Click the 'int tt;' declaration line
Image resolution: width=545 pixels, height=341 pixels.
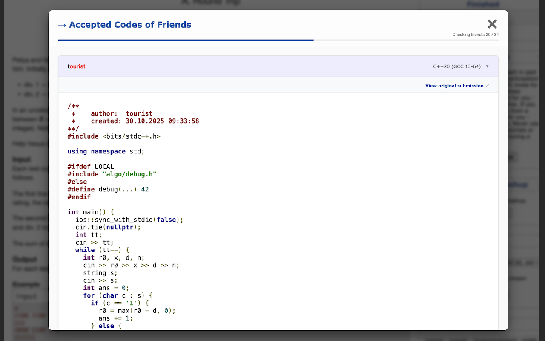click(89, 235)
